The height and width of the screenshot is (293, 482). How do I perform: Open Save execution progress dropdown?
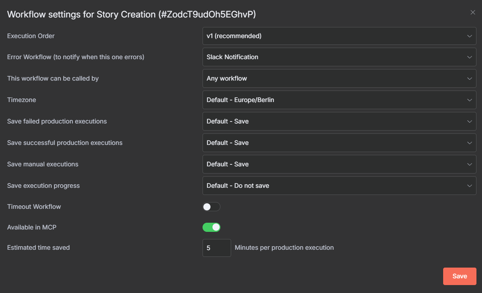coord(339,186)
